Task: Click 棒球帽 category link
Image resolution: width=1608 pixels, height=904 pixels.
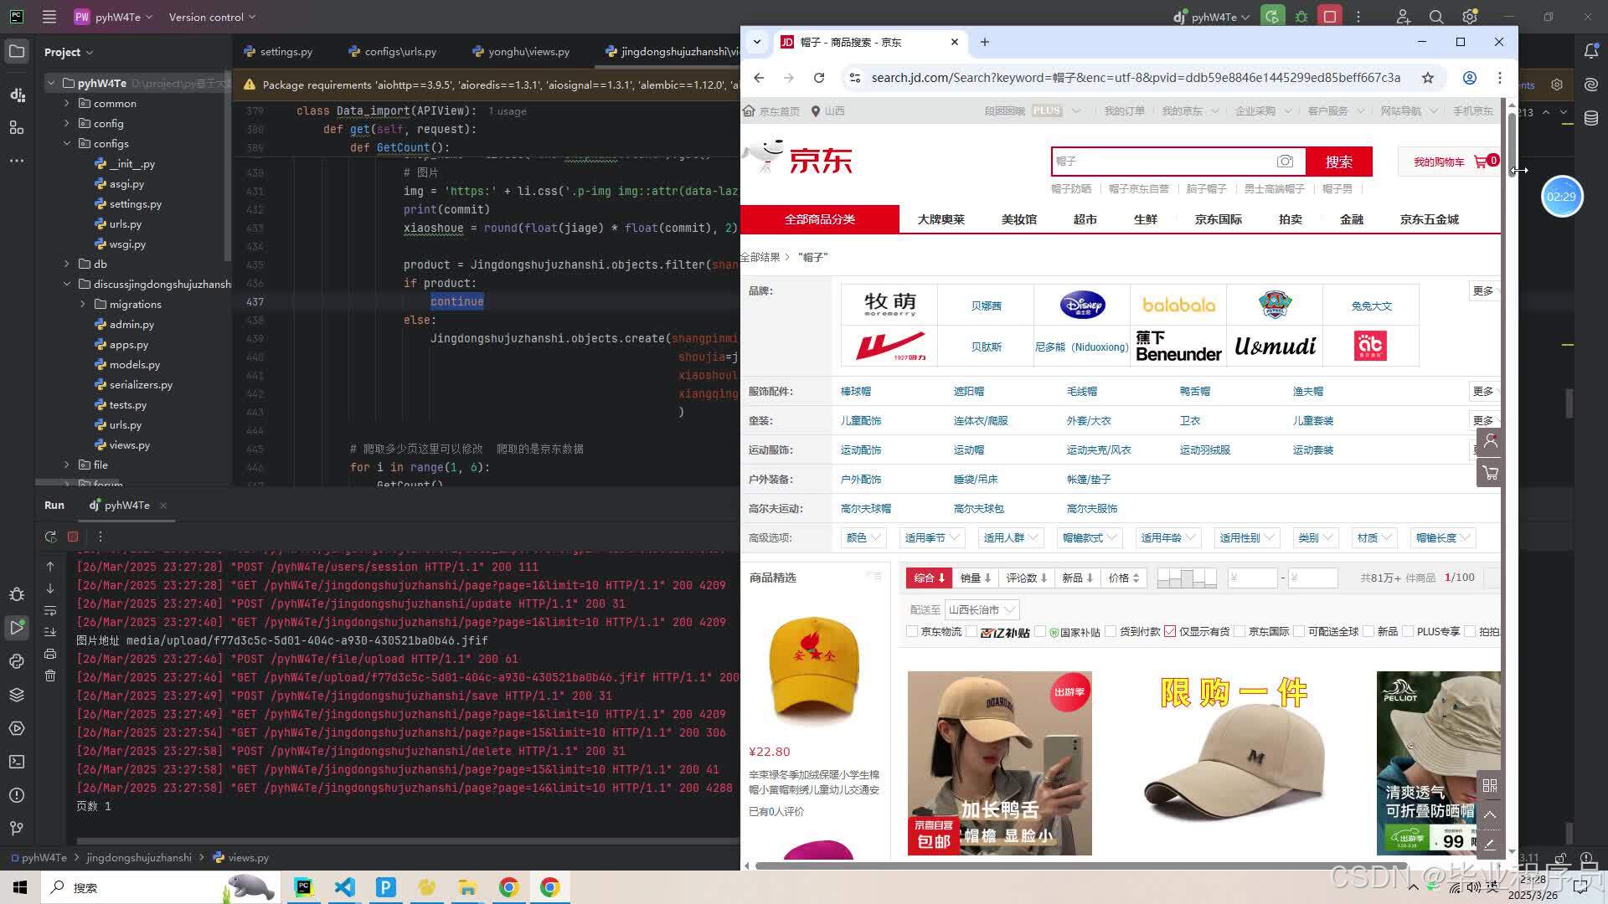Action: click(856, 391)
